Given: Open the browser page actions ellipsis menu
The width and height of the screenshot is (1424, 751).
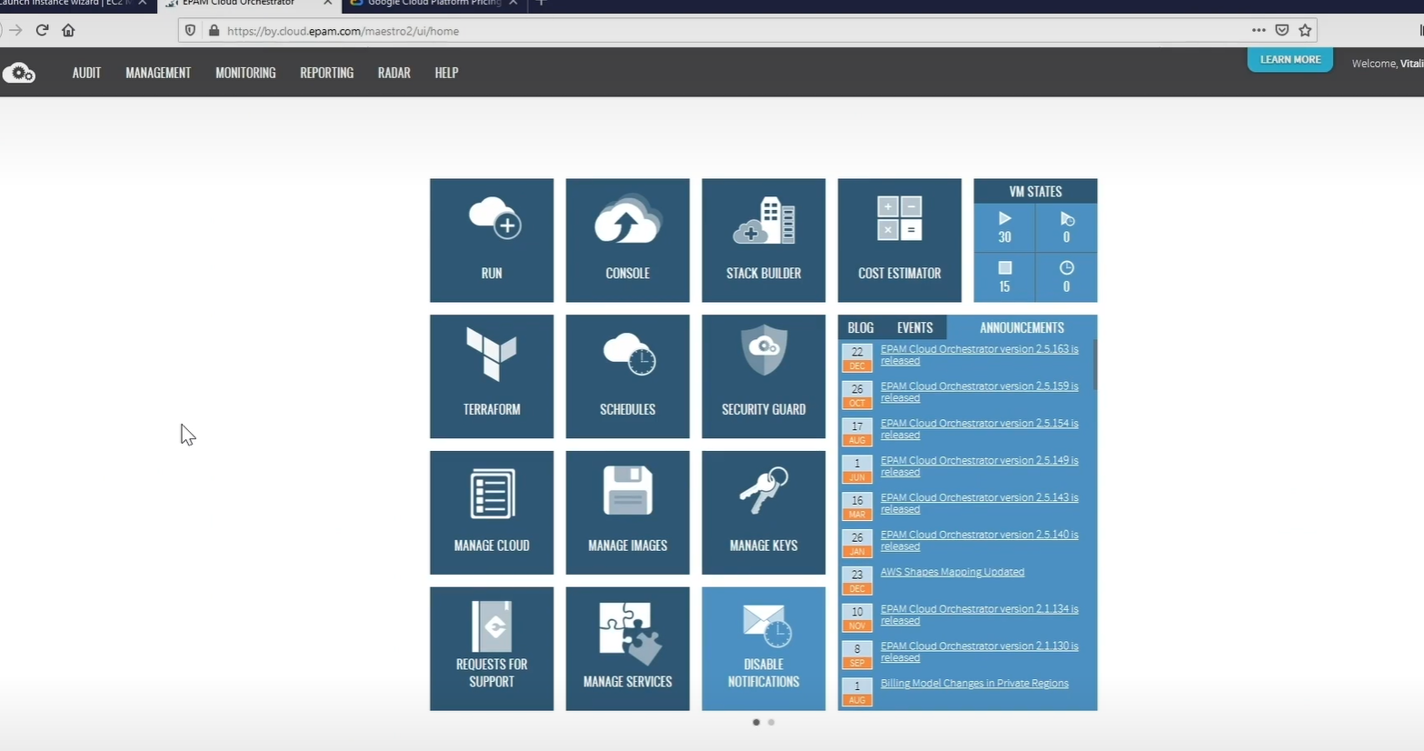Looking at the screenshot, I should 1259,30.
